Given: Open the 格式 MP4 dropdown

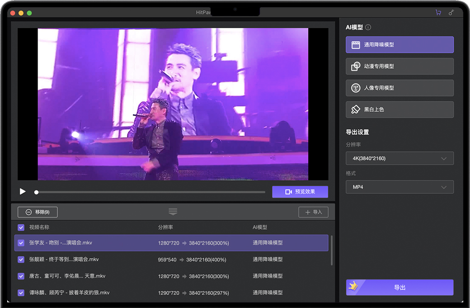Looking at the screenshot, I should [399, 187].
